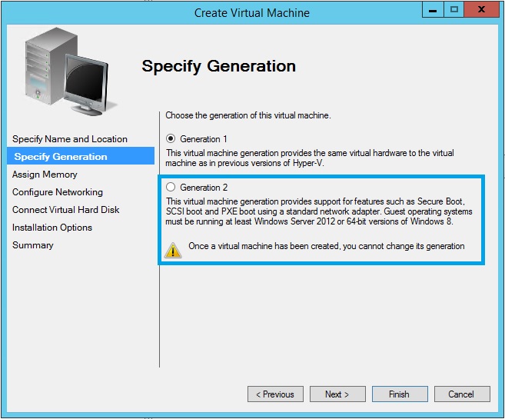Open the Connect Virtual Hard Disk step
Screen dimensions: 505x419
pos(66,210)
